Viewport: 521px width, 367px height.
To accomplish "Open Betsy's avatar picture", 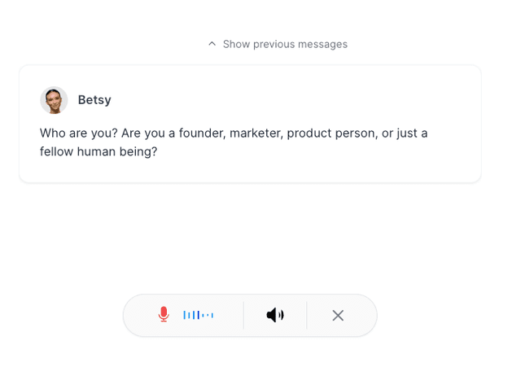I will (54, 100).
